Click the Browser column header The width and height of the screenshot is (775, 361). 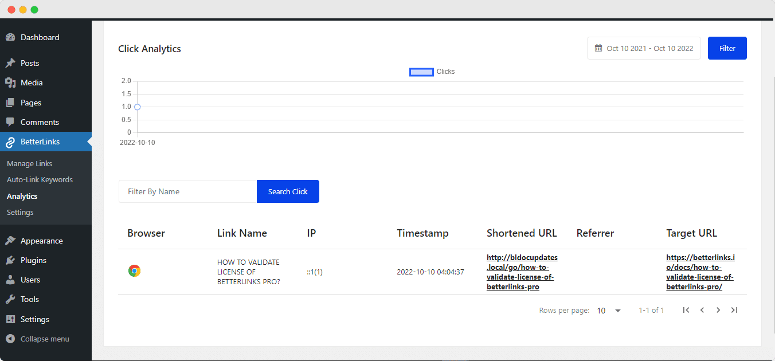pyautogui.click(x=146, y=233)
